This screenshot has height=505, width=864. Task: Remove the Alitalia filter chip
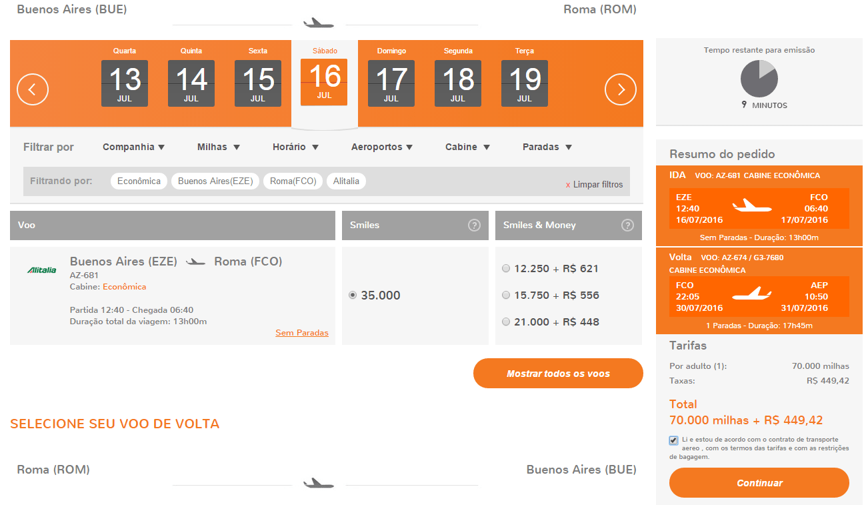pyautogui.click(x=346, y=181)
